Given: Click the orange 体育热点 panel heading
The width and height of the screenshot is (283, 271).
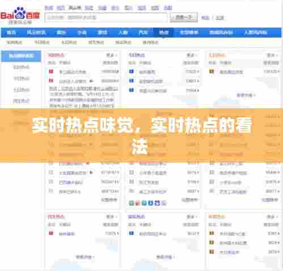Looking at the screenshot, I should (x=217, y=217).
